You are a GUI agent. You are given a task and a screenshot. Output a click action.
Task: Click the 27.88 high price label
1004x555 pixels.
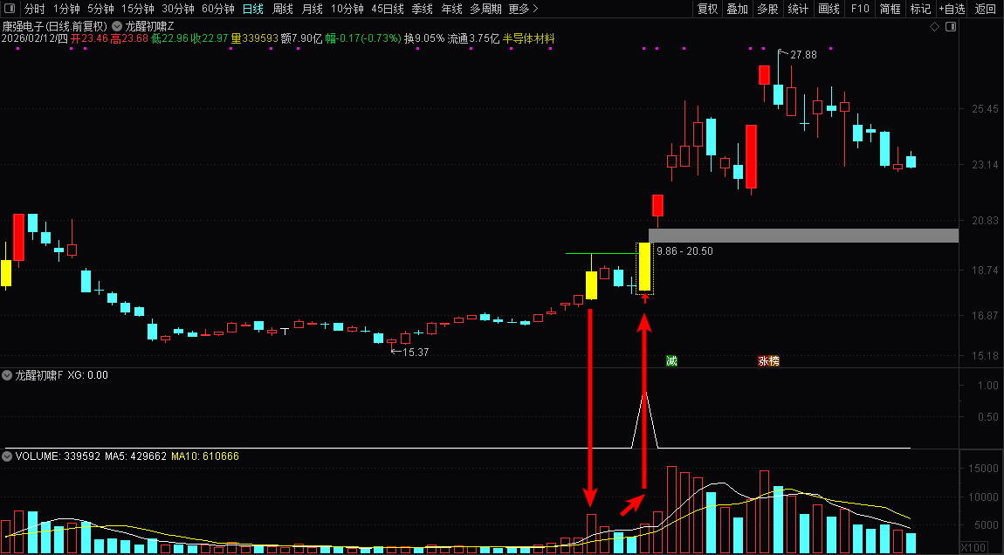pyautogui.click(x=803, y=55)
